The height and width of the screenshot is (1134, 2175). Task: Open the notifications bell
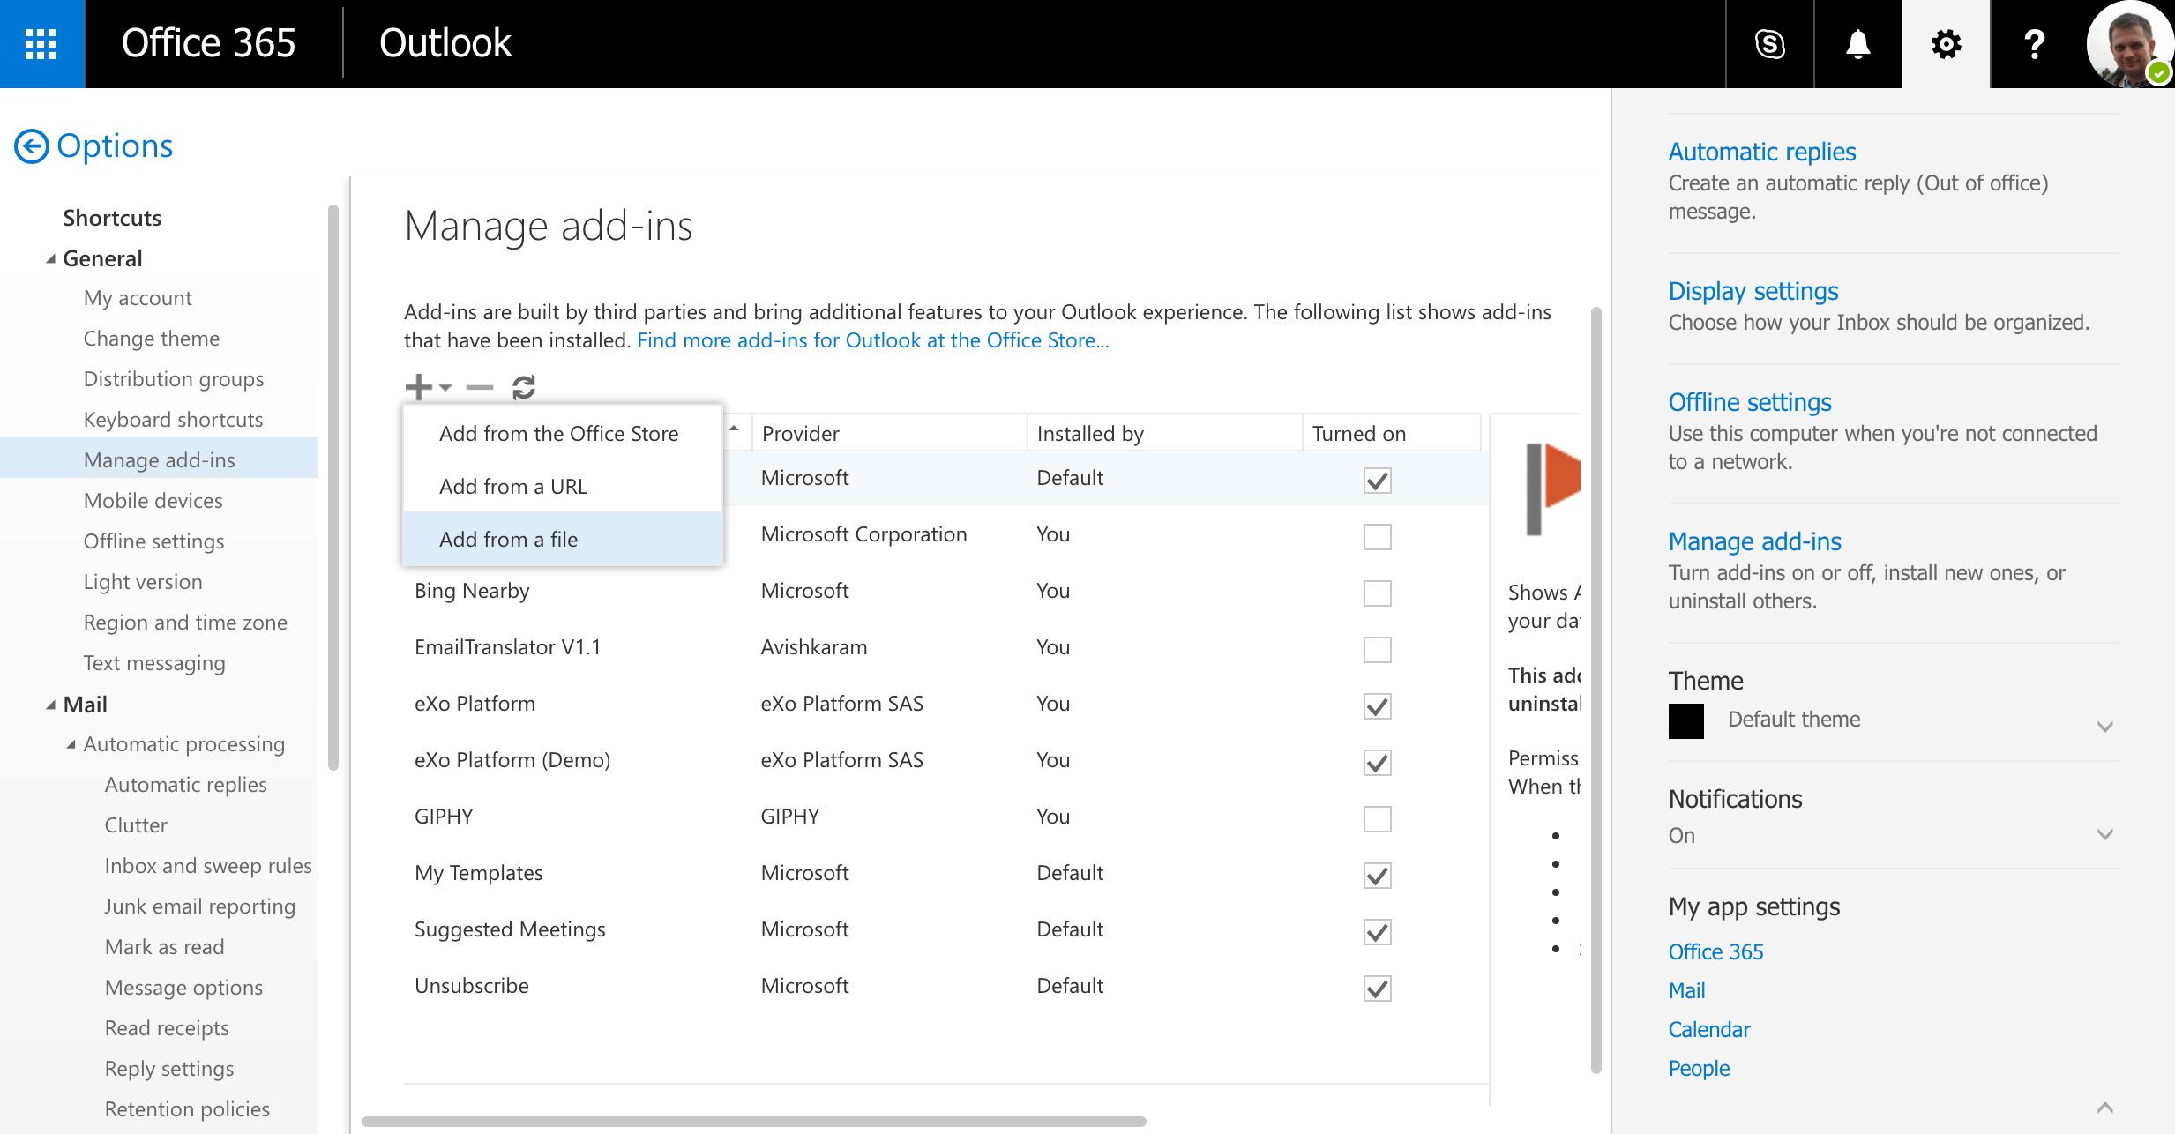click(x=1857, y=43)
